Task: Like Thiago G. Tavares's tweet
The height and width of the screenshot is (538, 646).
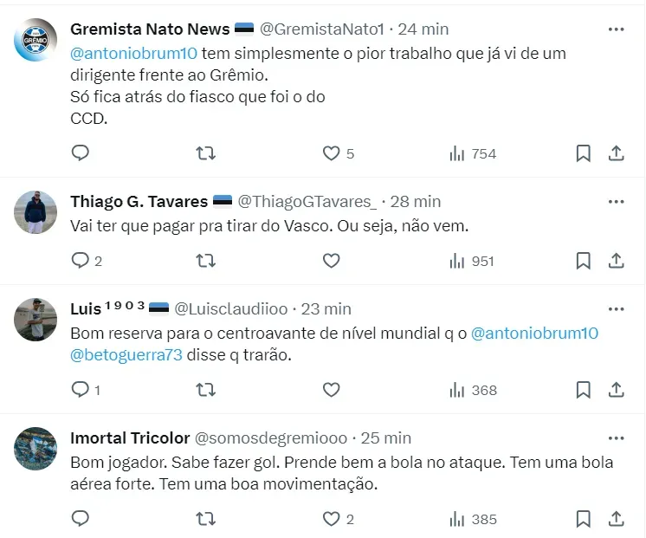Action: point(331,260)
